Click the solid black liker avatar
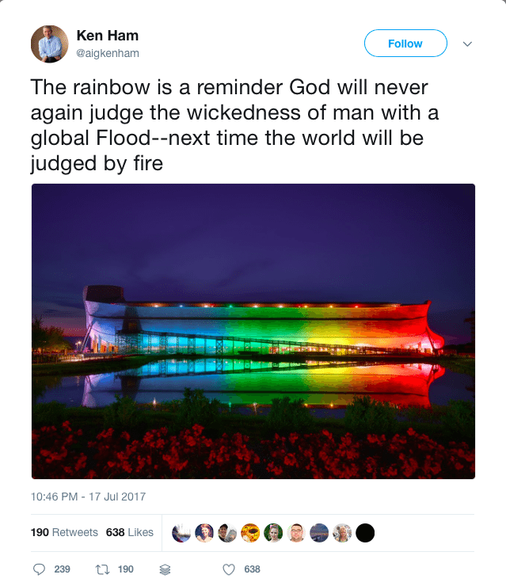Screen dimensions: 506x586 [x=365, y=533]
